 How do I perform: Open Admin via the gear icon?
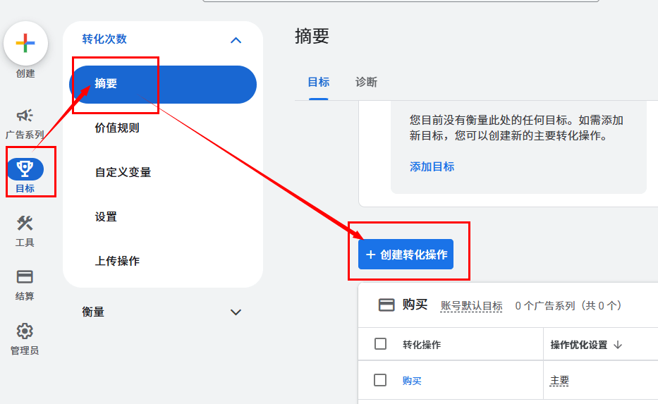[x=25, y=331]
